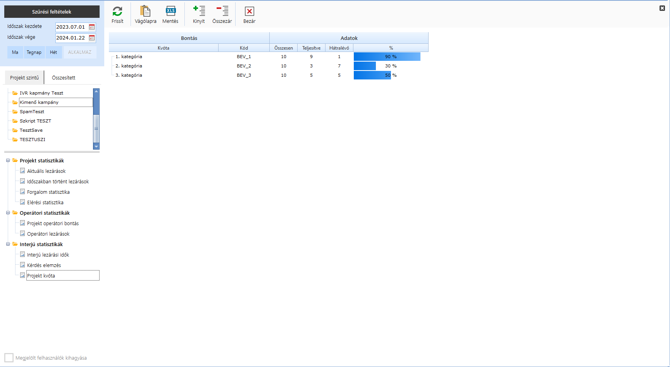Switch to the Összesített tab

[x=64, y=78]
